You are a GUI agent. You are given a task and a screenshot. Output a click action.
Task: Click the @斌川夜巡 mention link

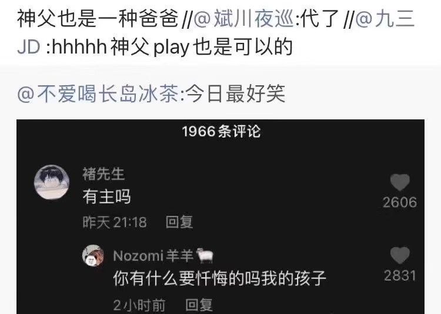[243, 19]
